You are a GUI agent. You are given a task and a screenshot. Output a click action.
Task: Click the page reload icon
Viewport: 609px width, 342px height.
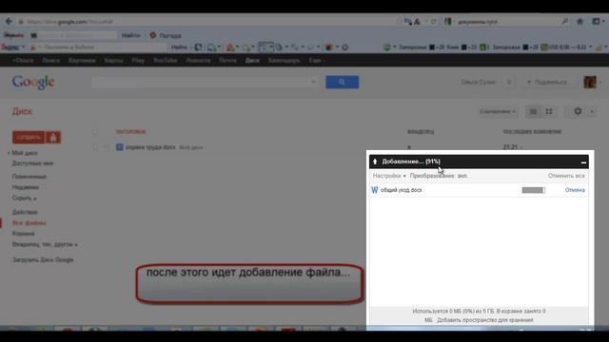coord(434,22)
